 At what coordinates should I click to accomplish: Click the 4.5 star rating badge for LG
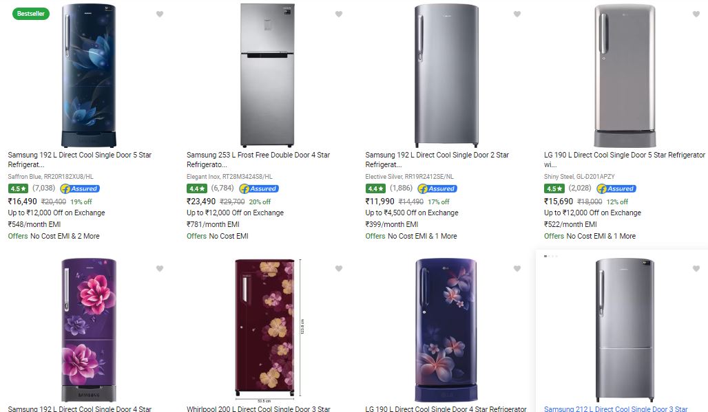tap(554, 188)
